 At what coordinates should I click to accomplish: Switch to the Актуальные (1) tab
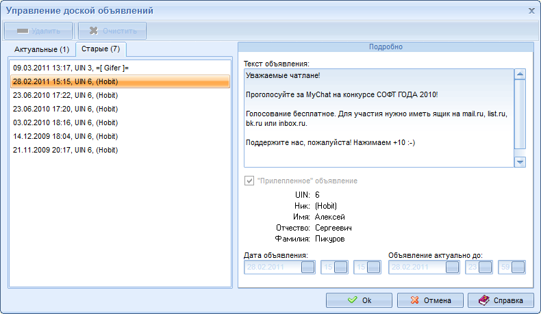coord(41,49)
